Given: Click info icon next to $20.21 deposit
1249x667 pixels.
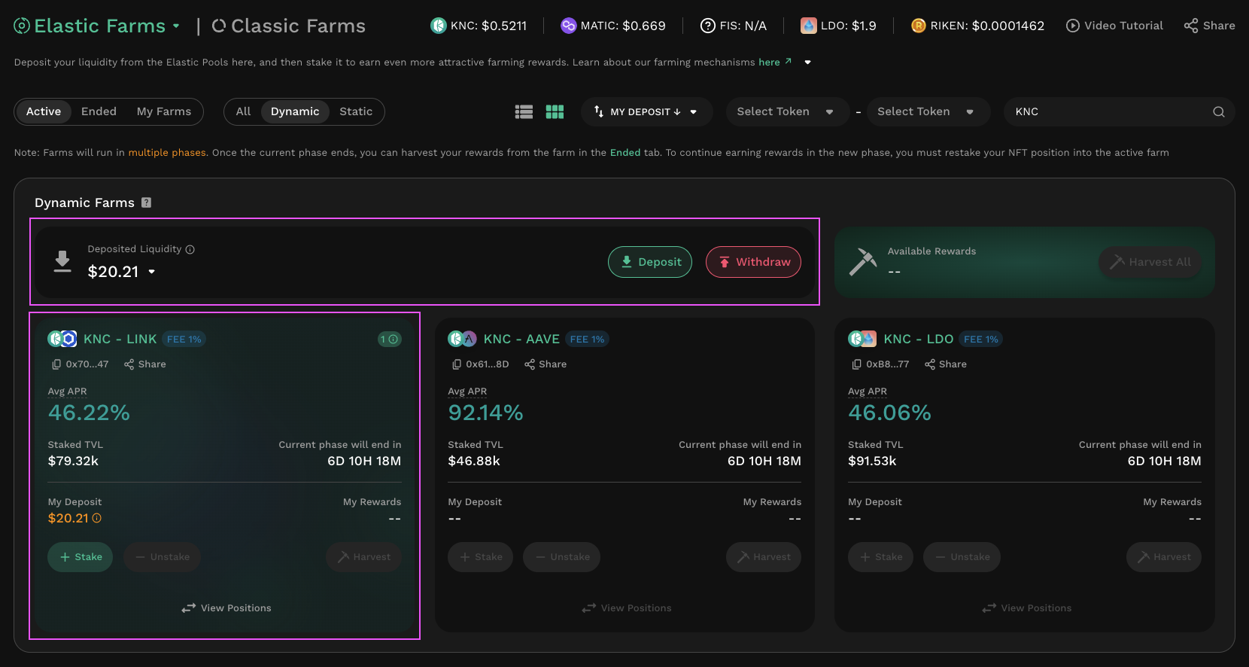Looking at the screenshot, I should coord(97,518).
